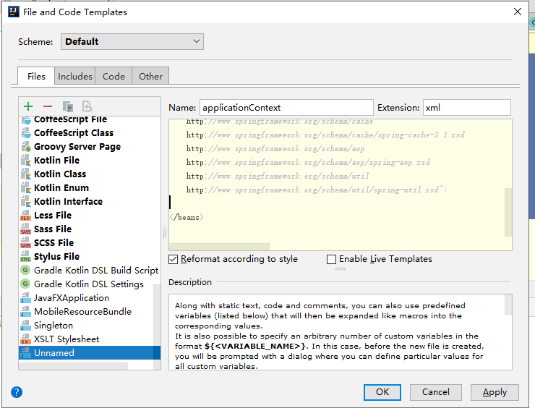The height and width of the screenshot is (416, 535).
Task: Select the CoffeeScript Class file icon
Action: click(x=26, y=133)
